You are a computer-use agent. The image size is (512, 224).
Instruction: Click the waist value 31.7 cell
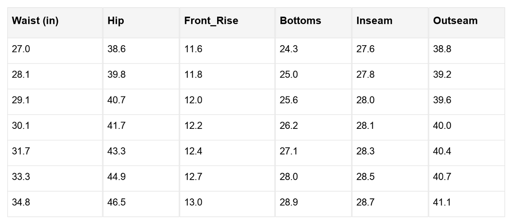point(55,153)
